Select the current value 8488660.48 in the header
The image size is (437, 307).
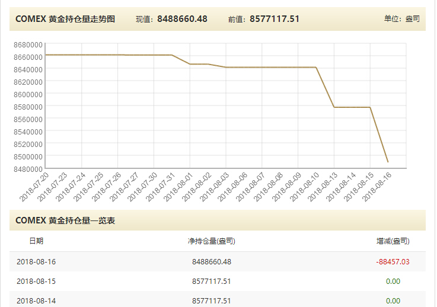pyautogui.click(x=182, y=19)
